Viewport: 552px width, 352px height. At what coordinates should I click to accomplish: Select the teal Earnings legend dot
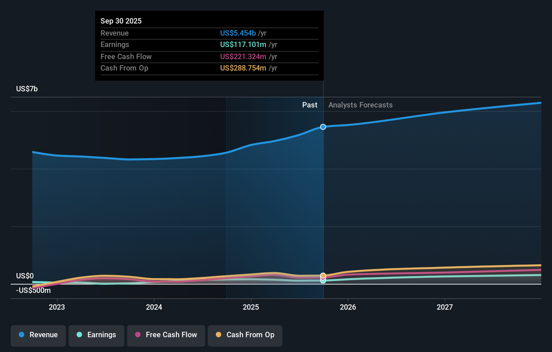click(x=79, y=335)
